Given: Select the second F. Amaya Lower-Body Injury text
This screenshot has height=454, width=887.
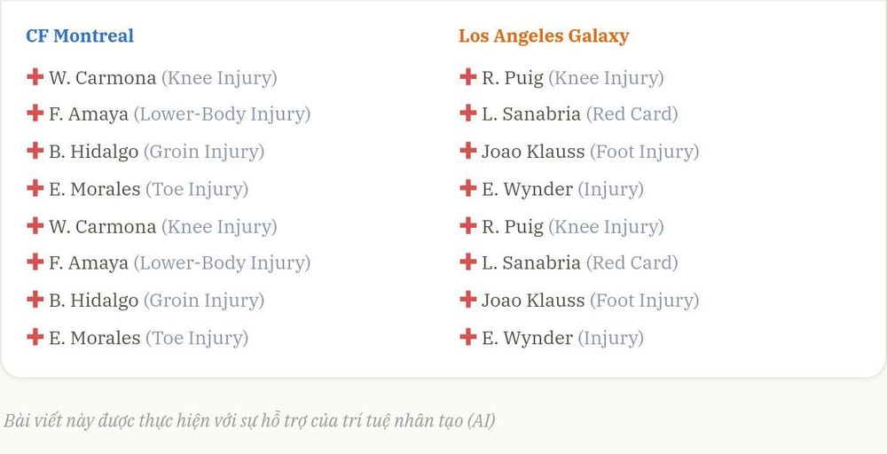Looking at the screenshot, I should pyautogui.click(x=222, y=263).
